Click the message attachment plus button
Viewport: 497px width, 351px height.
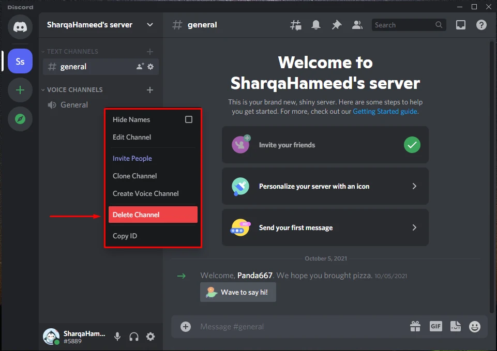click(186, 327)
